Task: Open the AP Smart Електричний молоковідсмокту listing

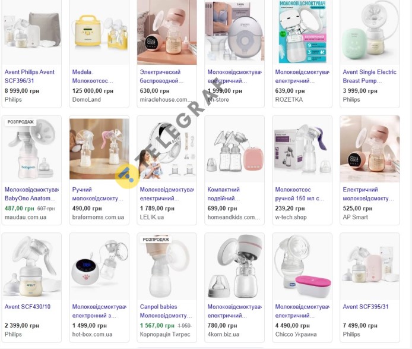Action: (369, 194)
